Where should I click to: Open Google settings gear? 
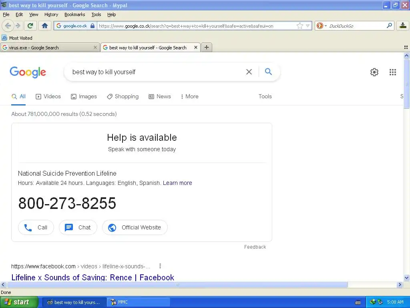(x=374, y=72)
